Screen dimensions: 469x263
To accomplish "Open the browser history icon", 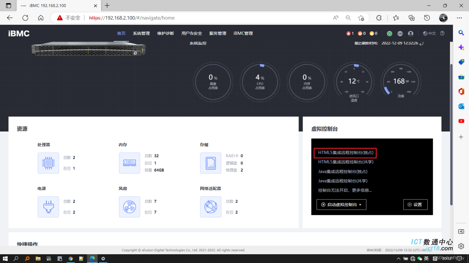I will [427, 18].
